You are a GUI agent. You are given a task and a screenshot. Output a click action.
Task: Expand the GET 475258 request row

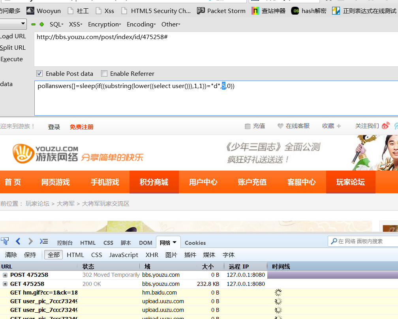pos(5,284)
